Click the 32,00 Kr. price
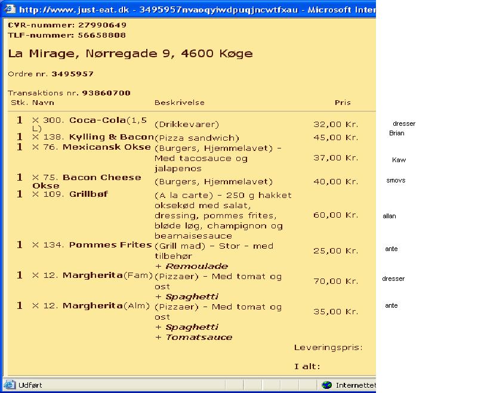Image resolution: width=481 pixels, height=393 pixels. click(x=336, y=125)
